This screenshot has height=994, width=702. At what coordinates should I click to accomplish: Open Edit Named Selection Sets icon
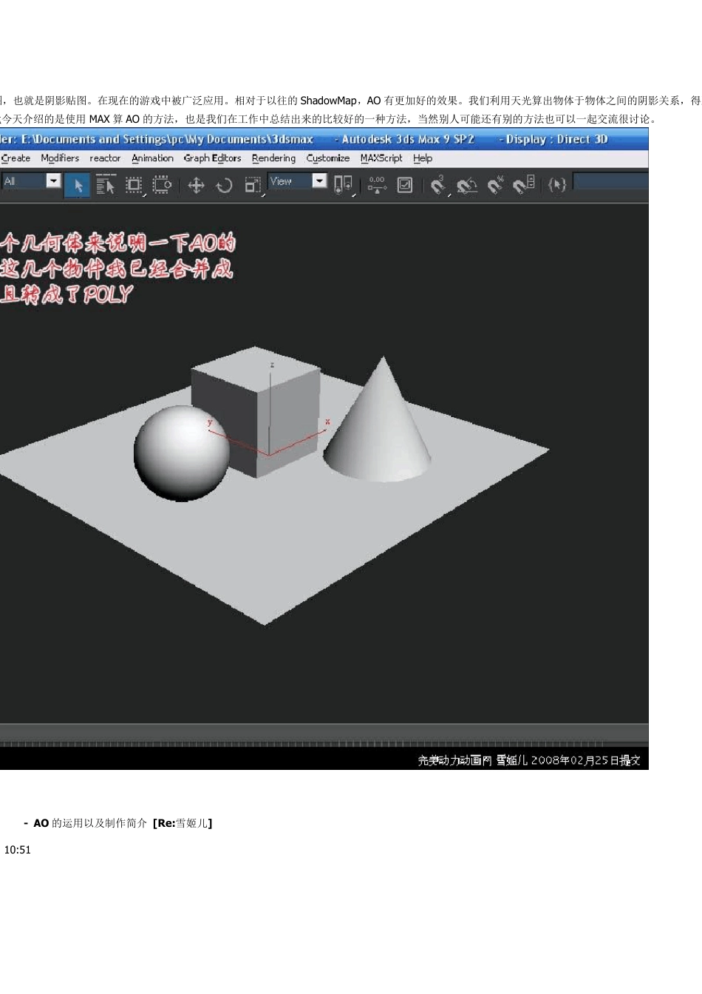tap(557, 185)
